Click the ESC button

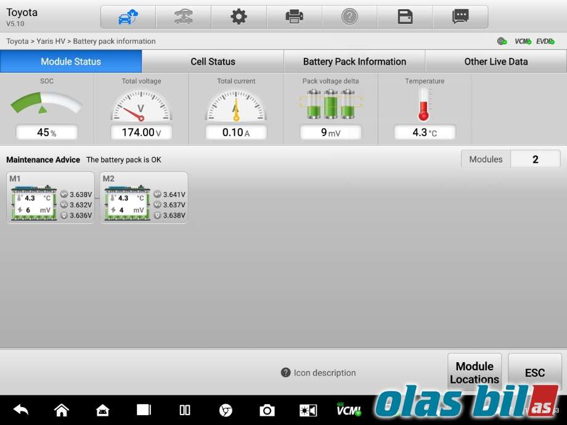535,373
